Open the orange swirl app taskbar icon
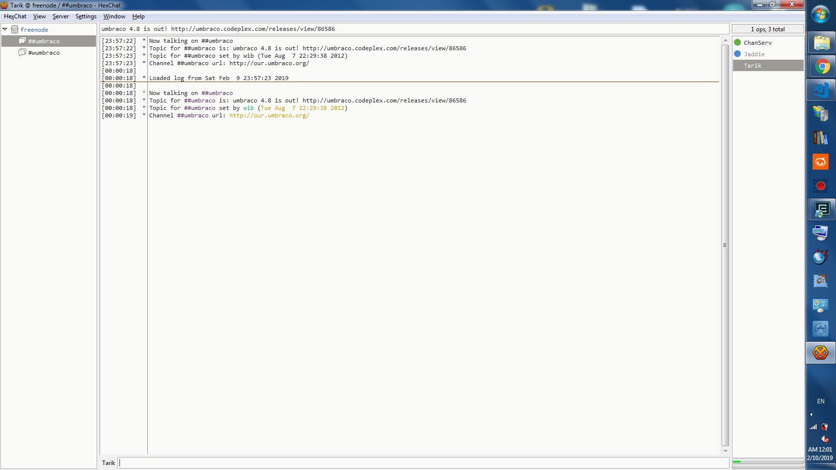The width and height of the screenshot is (836, 470). click(821, 162)
